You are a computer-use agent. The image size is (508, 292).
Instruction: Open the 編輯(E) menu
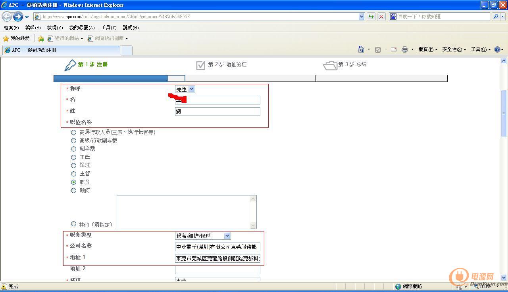click(x=33, y=28)
